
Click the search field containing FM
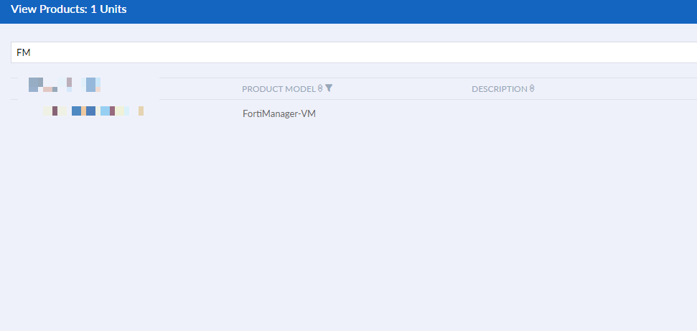click(354, 52)
